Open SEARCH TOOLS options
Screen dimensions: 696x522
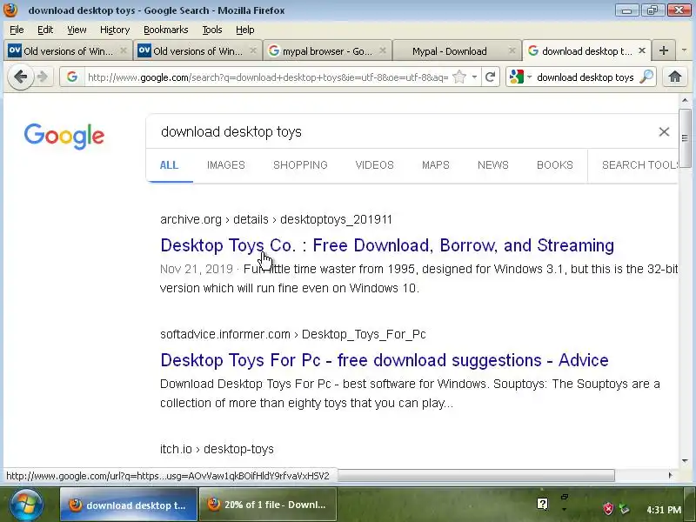(x=640, y=165)
